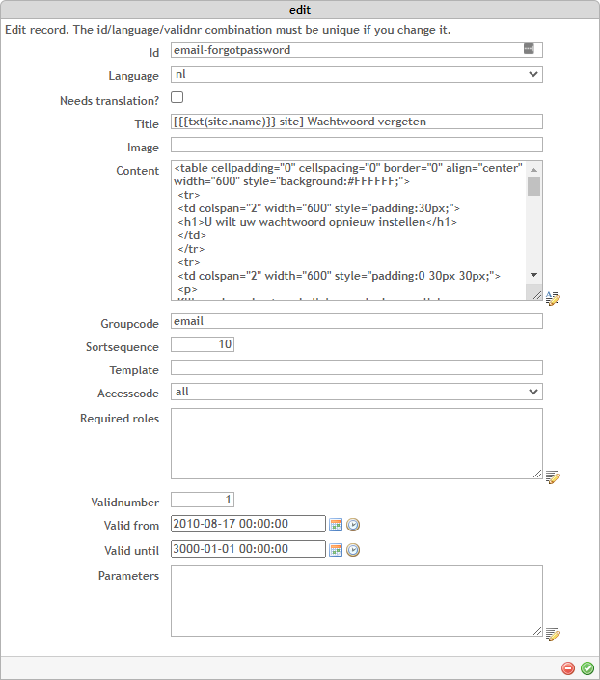Viewport: 600px width, 680px height.
Task: Click into the Validnumber field
Action: point(203,500)
